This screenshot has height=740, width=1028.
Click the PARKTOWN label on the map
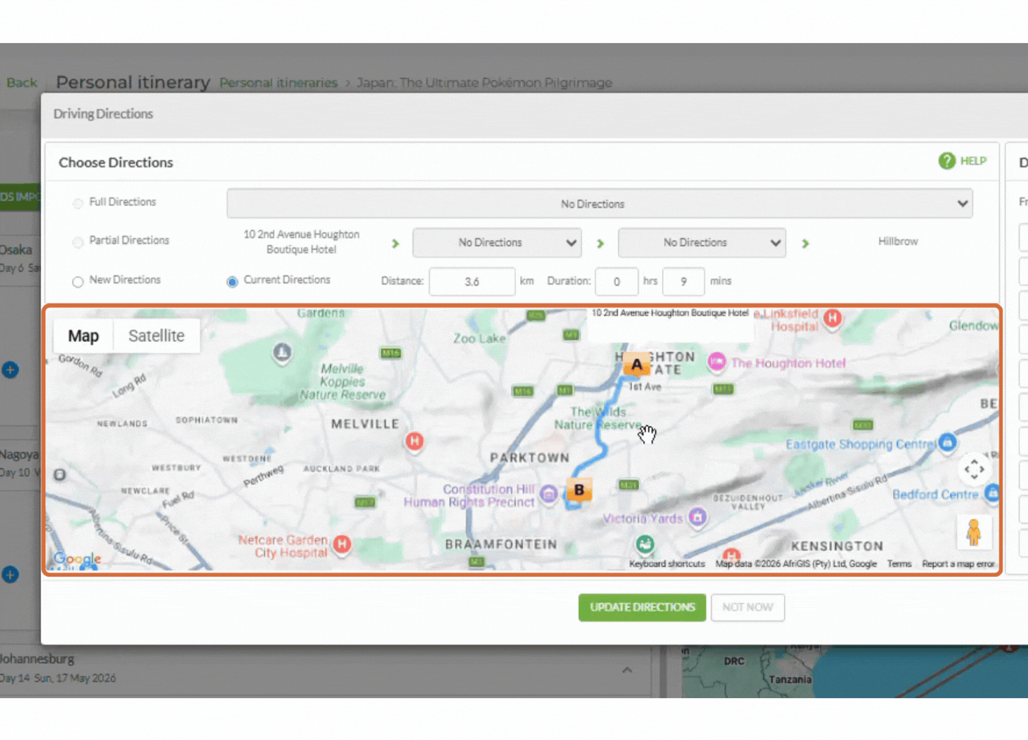coord(529,458)
